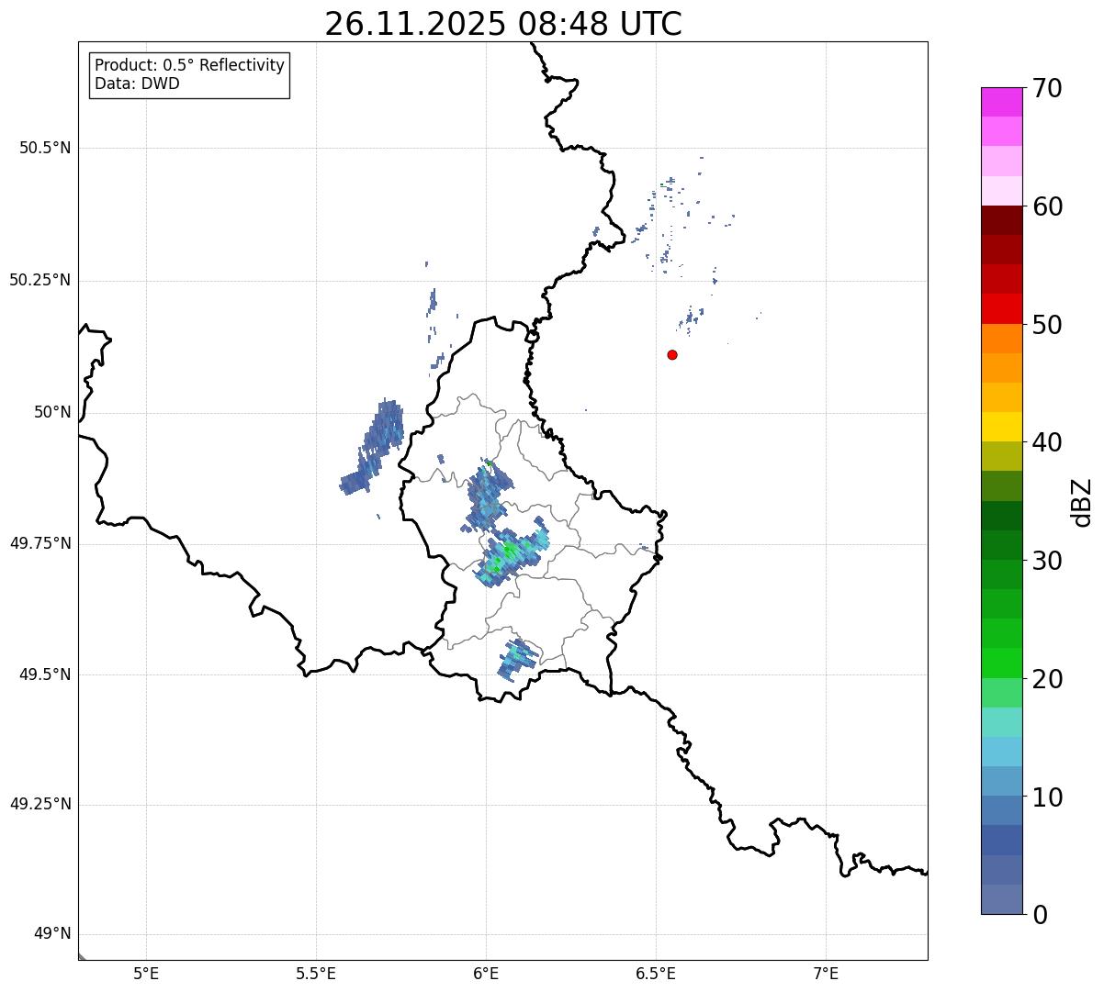
Task: Click the bright red colorbar segment near 50
Action: click(x=1001, y=308)
